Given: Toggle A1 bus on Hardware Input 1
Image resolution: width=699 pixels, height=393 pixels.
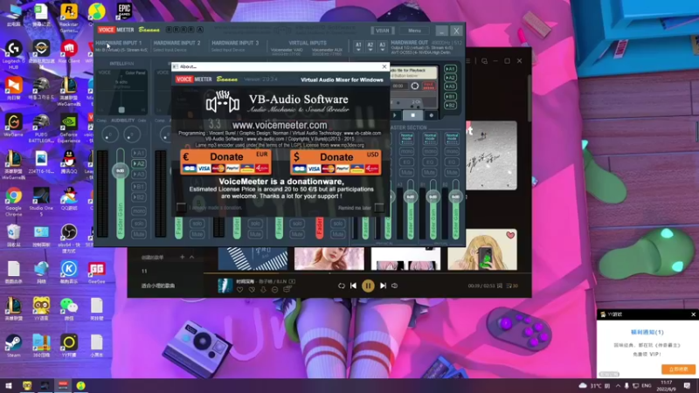Looking at the screenshot, I should [139, 153].
